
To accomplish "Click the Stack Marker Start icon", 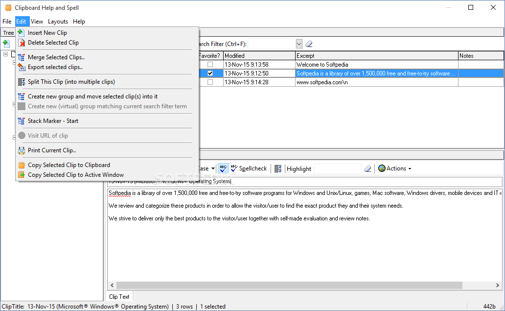I will [21, 121].
